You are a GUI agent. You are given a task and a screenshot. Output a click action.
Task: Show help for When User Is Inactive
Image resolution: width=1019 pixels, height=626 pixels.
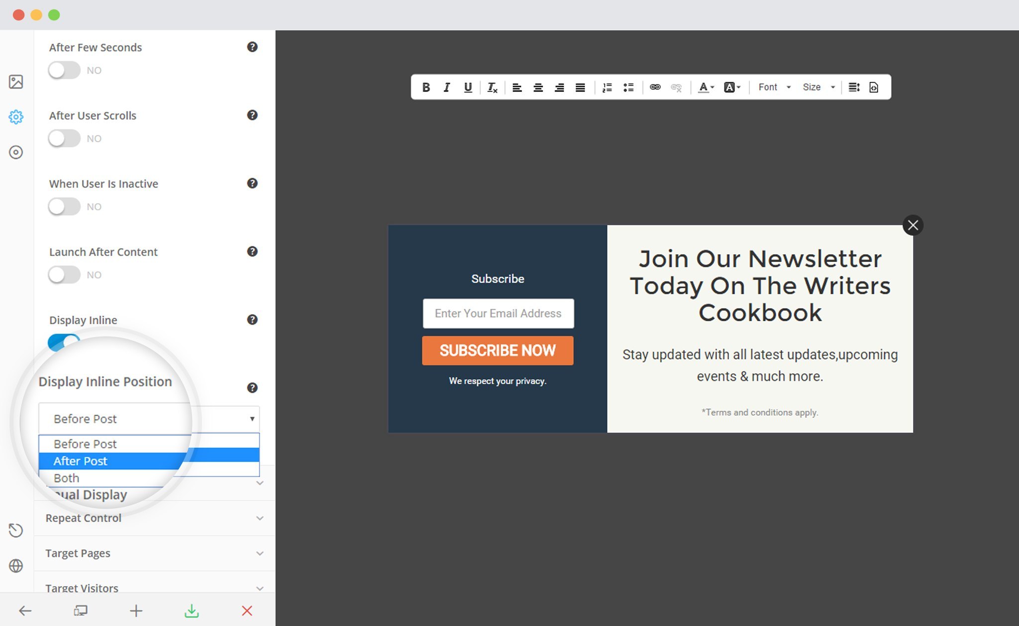(252, 183)
